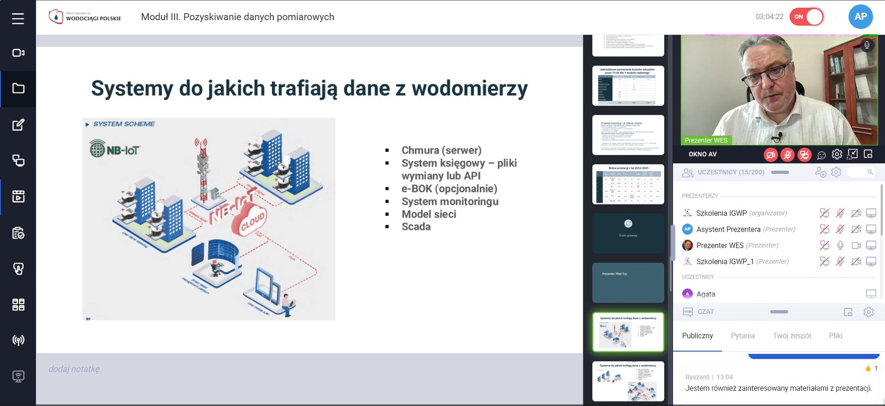Toggle the event ON switch
The width and height of the screenshot is (885, 406).
[x=807, y=17]
